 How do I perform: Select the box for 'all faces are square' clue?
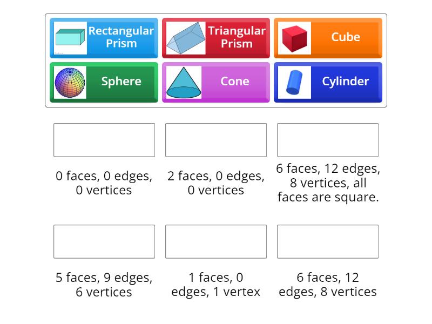pyautogui.click(x=328, y=140)
